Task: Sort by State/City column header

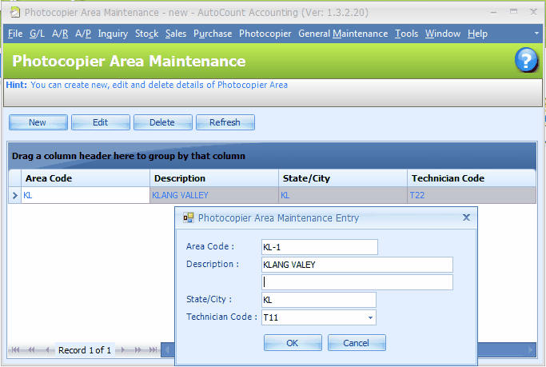Action: click(343, 178)
